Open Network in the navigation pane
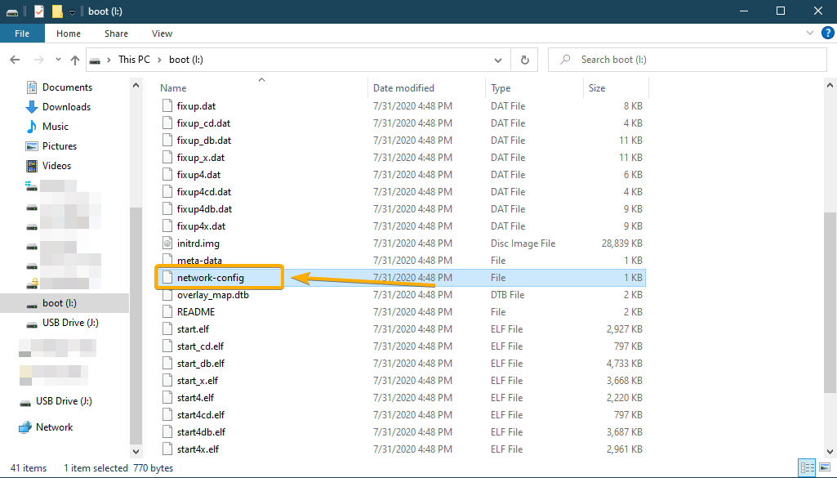 54,427
